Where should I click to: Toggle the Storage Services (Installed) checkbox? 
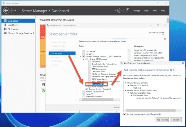[x=86, y=89]
